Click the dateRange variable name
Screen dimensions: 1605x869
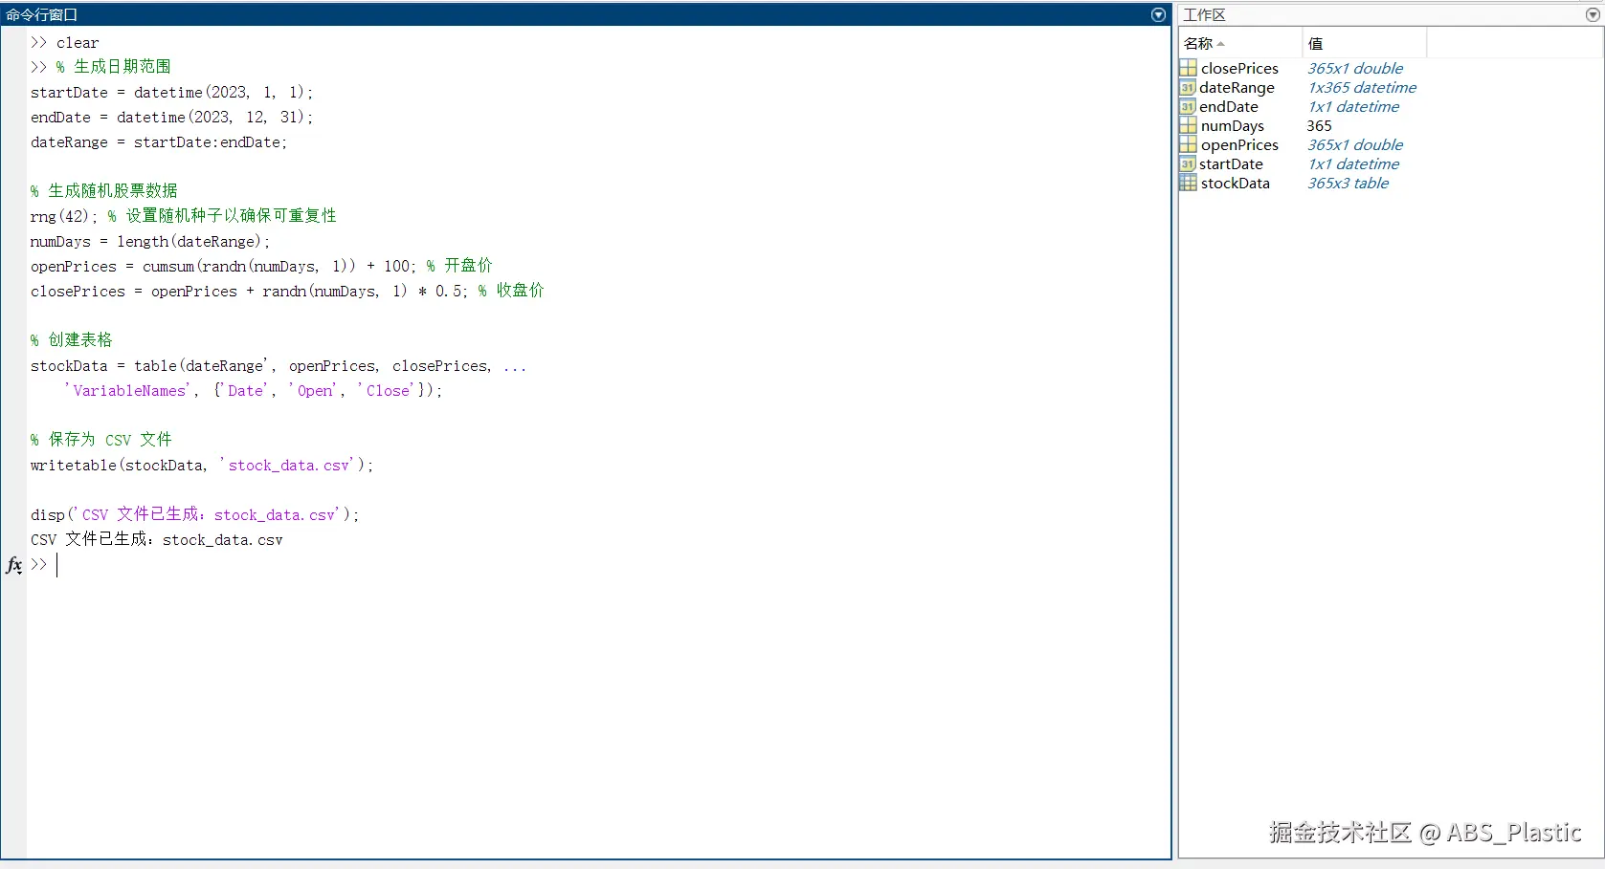point(1237,87)
